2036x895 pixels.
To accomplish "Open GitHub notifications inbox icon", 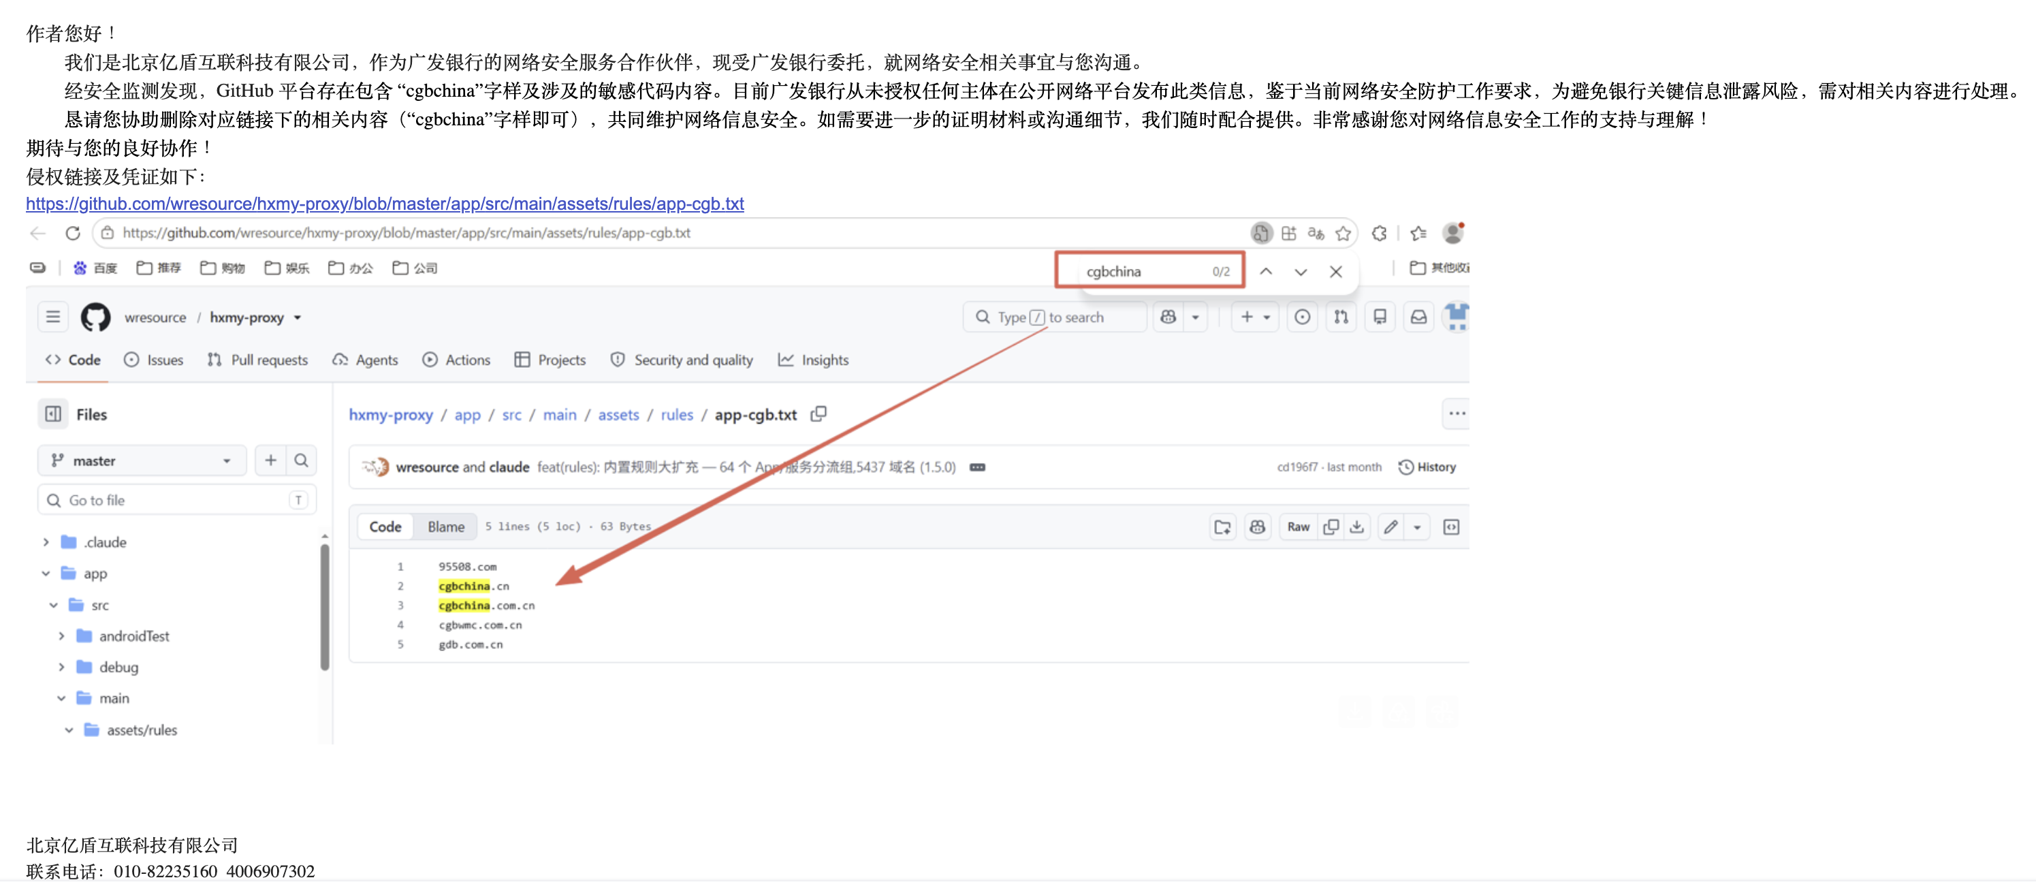I will 1418,317.
